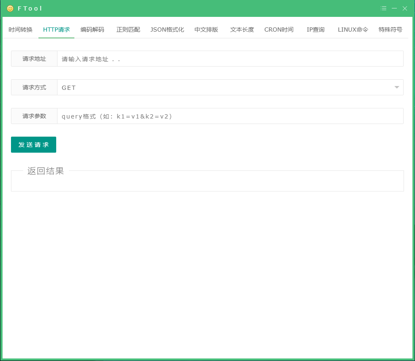The width and height of the screenshot is (415, 361).
Task: Select the 文本长度 tab
Action: click(x=242, y=30)
